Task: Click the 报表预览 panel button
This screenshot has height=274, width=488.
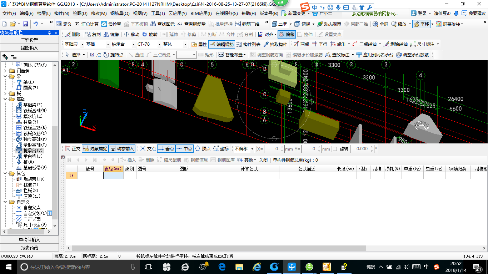Action: [29, 248]
